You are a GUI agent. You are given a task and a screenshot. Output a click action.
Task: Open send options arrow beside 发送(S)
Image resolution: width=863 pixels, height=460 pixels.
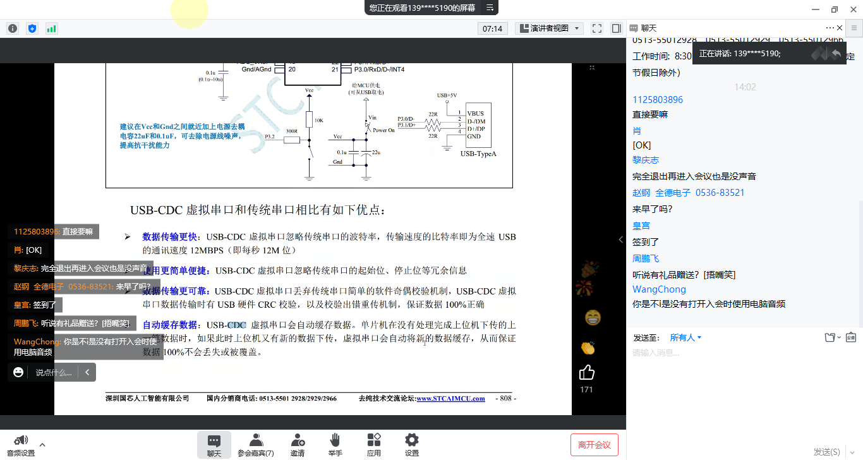coord(852,452)
